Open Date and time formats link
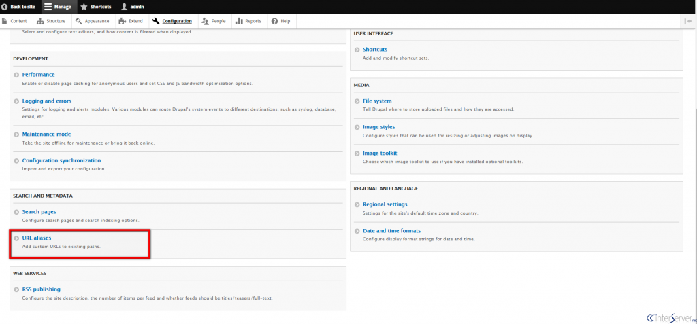This screenshot has width=697, height=324. coord(391,231)
